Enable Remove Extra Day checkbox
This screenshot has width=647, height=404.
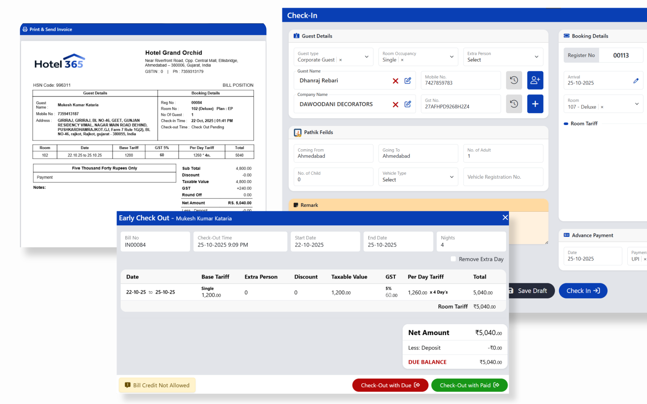(x=453, y=259)
